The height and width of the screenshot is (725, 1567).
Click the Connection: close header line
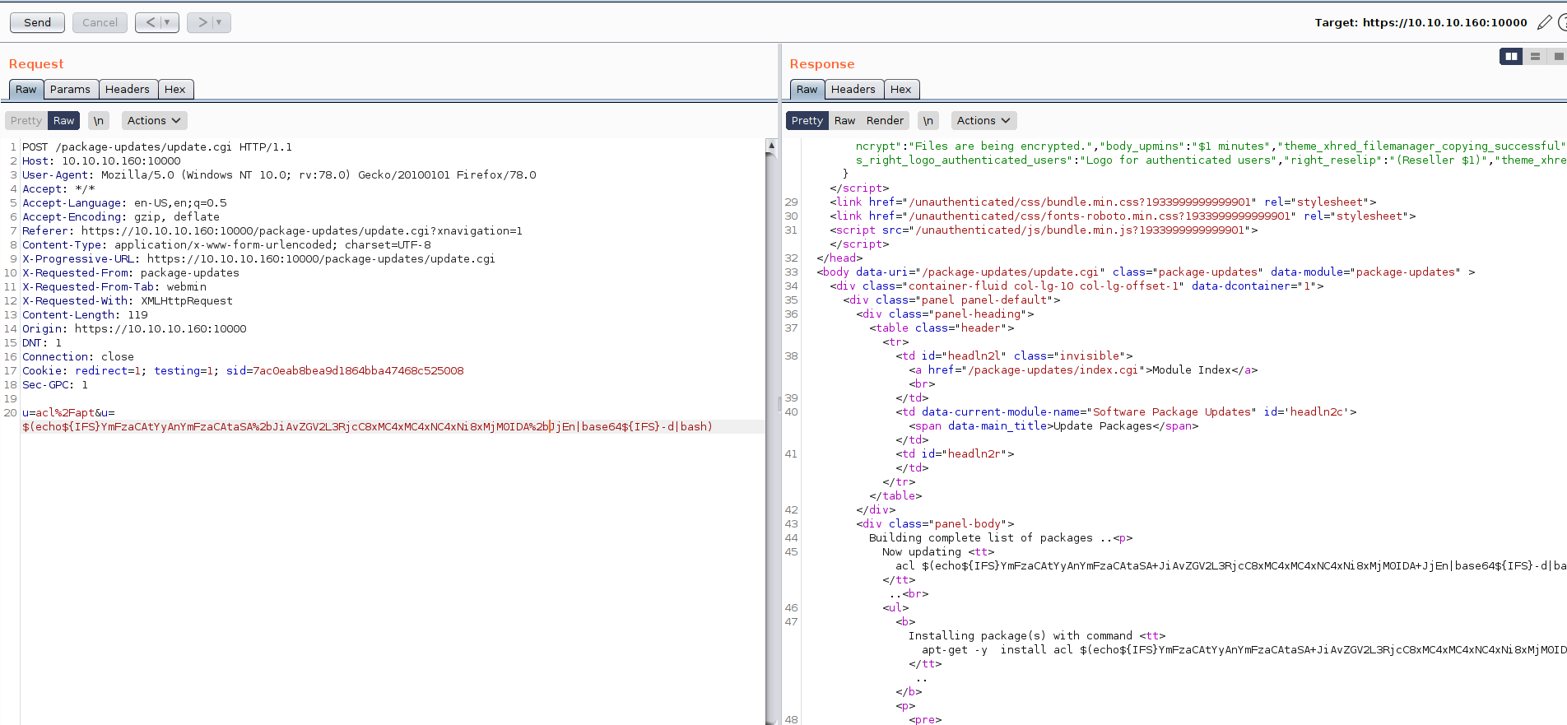pyautogui.click(x=78, y=356)
